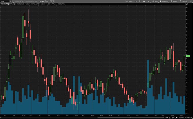The height and width of the screenshot is (119, 193).
Task: Expand the TIGR symbol dropdown
Action: pos(10,1)
